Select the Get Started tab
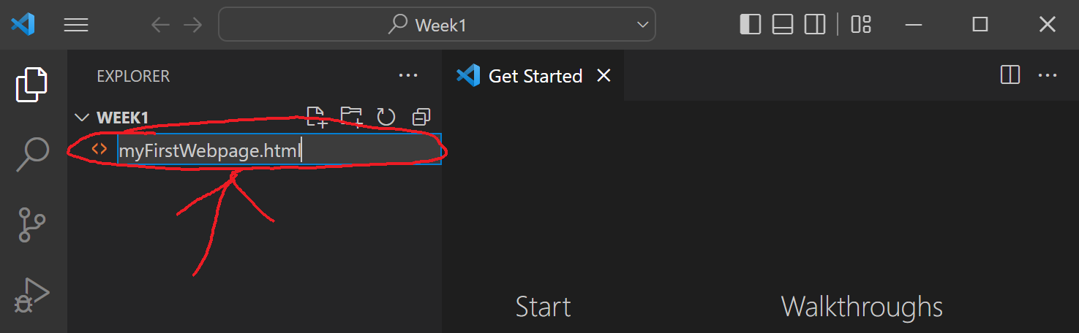The height and width of the screenshot is (333, 1079). click(x=533, y=76)
